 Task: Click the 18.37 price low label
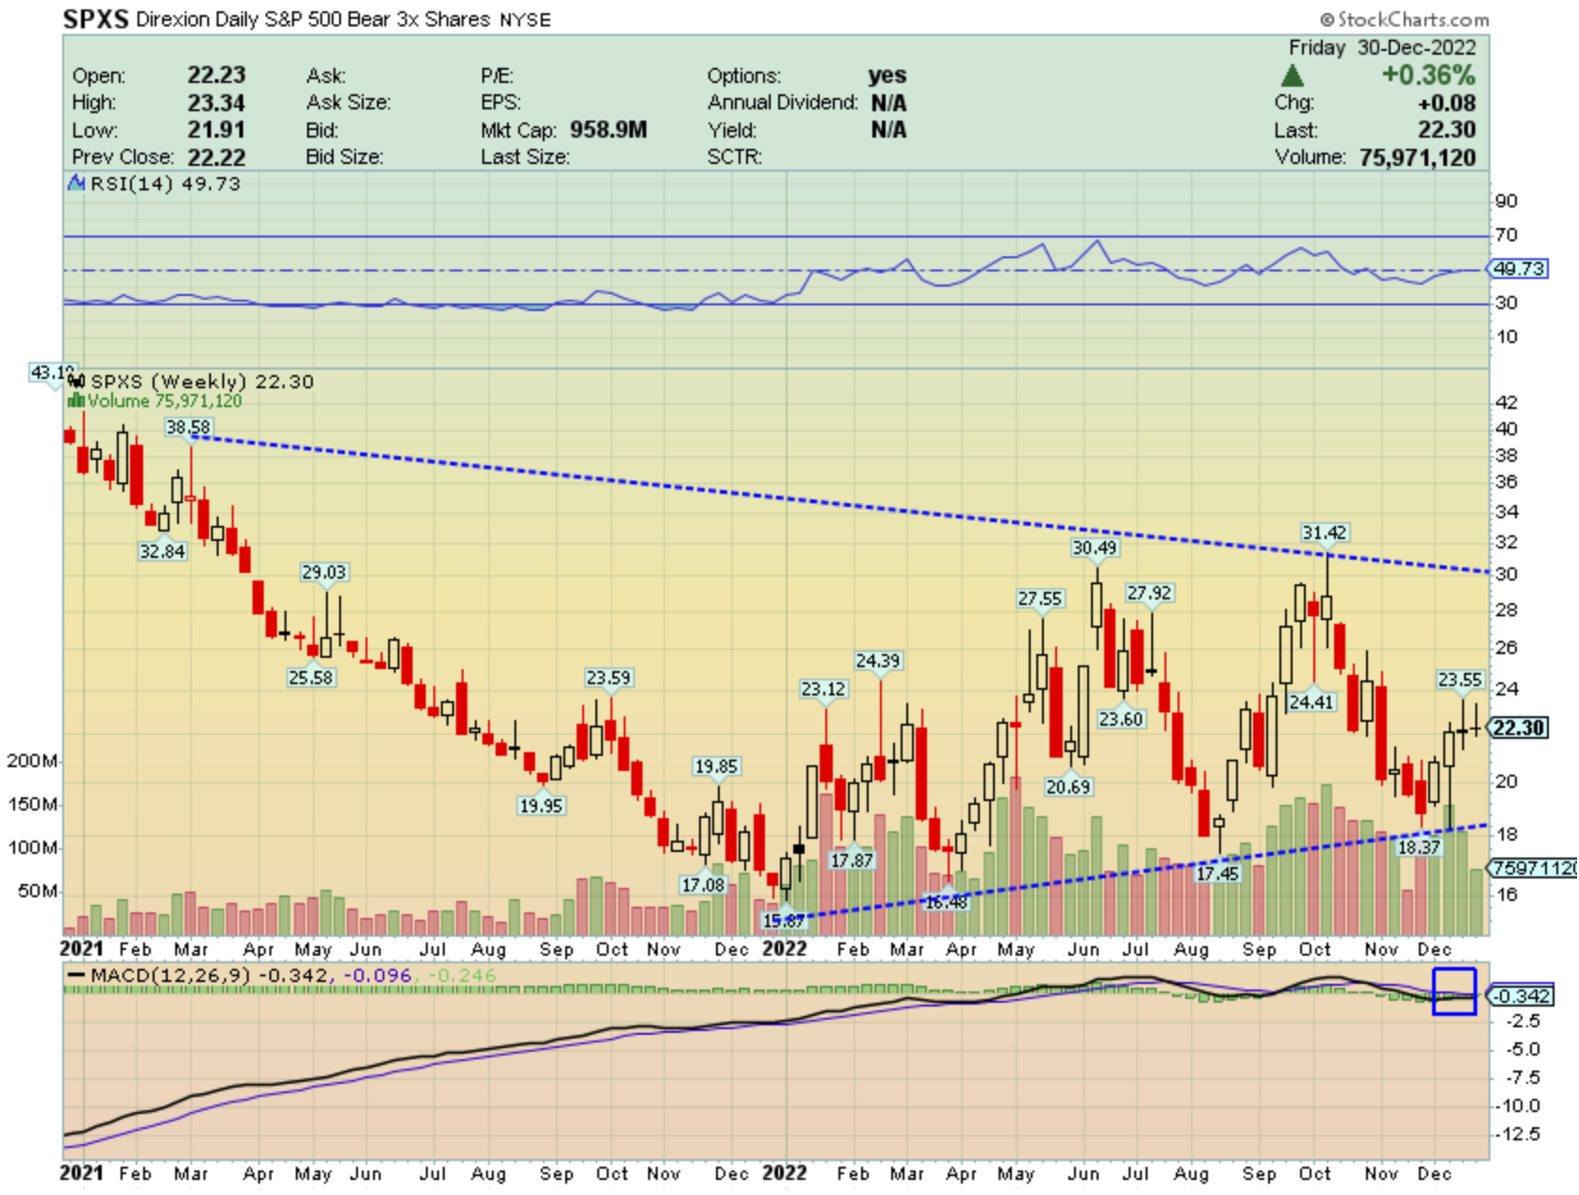(x=1419, y=847)
